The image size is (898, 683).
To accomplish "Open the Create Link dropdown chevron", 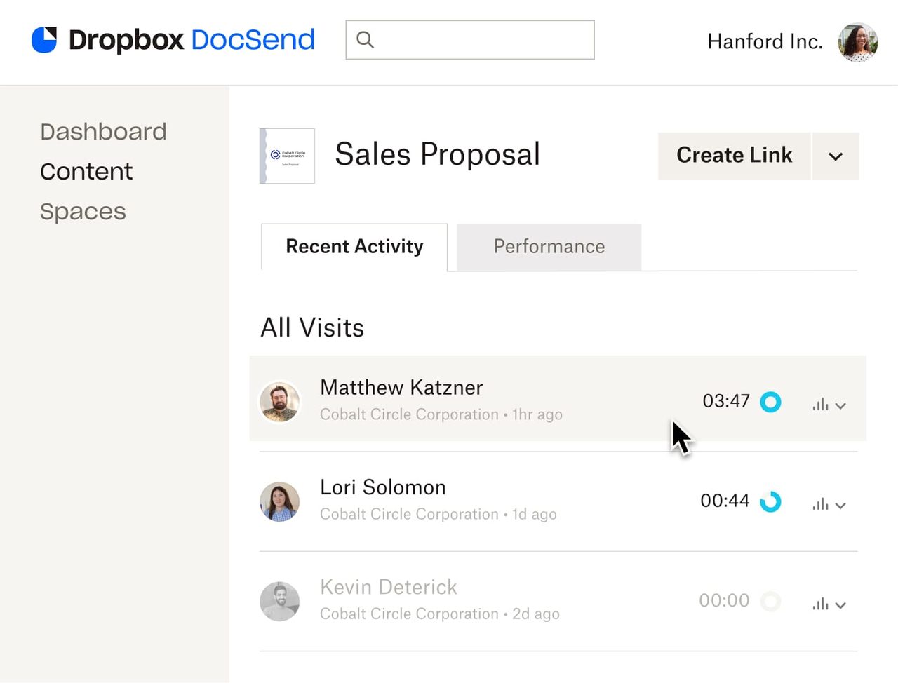I will coord(835,156).
